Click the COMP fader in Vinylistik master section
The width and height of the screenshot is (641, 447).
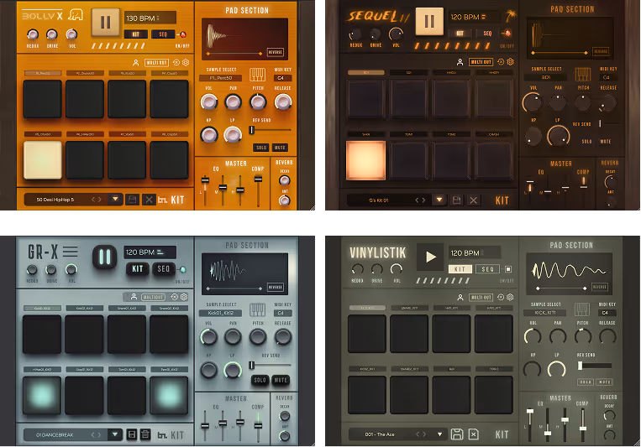pyautogui.click(x=583, y=424)
